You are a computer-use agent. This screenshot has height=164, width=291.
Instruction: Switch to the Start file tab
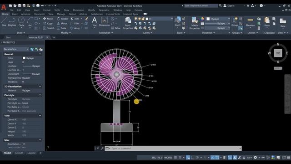point(8,37)
